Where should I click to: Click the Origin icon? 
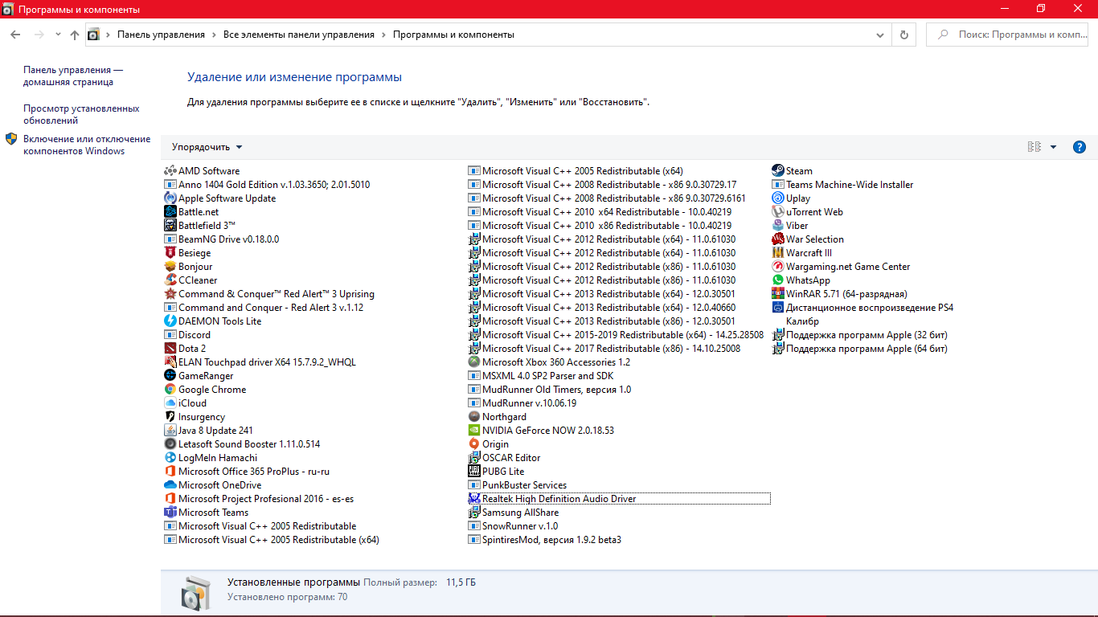473,444
